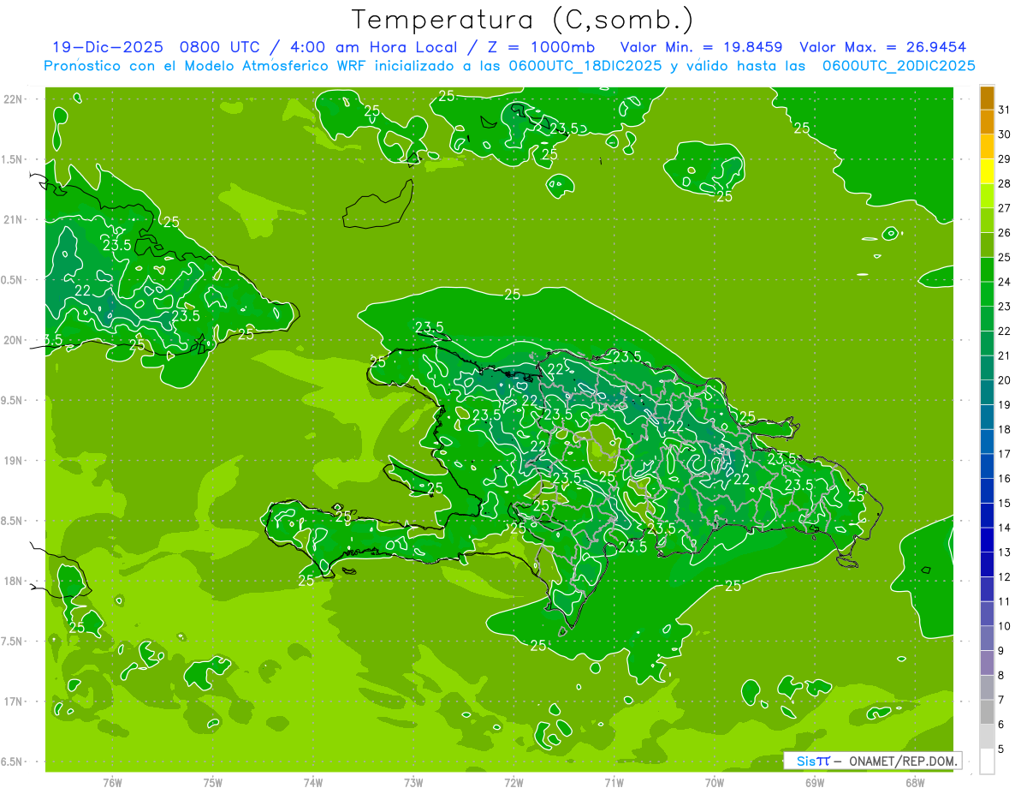The image size is (1027, 794).
Task: Click the 19N latitude axis label
Action: pyautogui.click(x=15, y=461)
